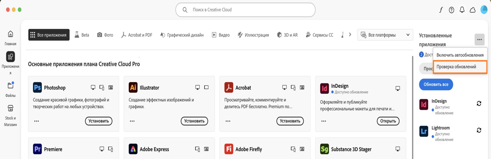The image size is (491, 159).
Task: Install Acrobat with the Установить button
Action: (290, 121)
